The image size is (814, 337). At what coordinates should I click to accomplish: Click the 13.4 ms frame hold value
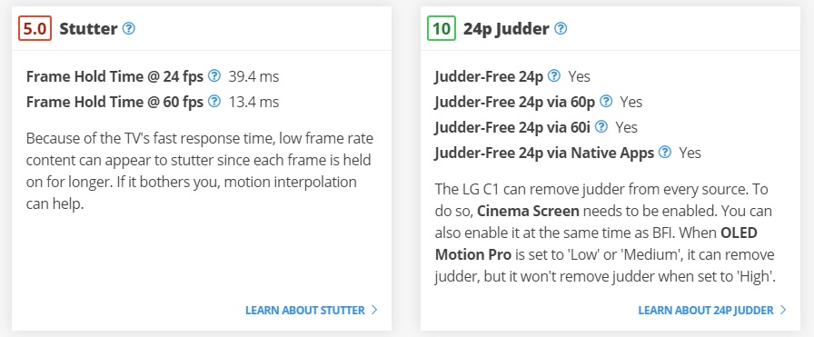tap(253, 102)
